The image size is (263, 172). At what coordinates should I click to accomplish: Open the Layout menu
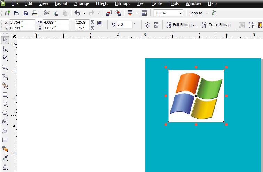click(61, 3)
